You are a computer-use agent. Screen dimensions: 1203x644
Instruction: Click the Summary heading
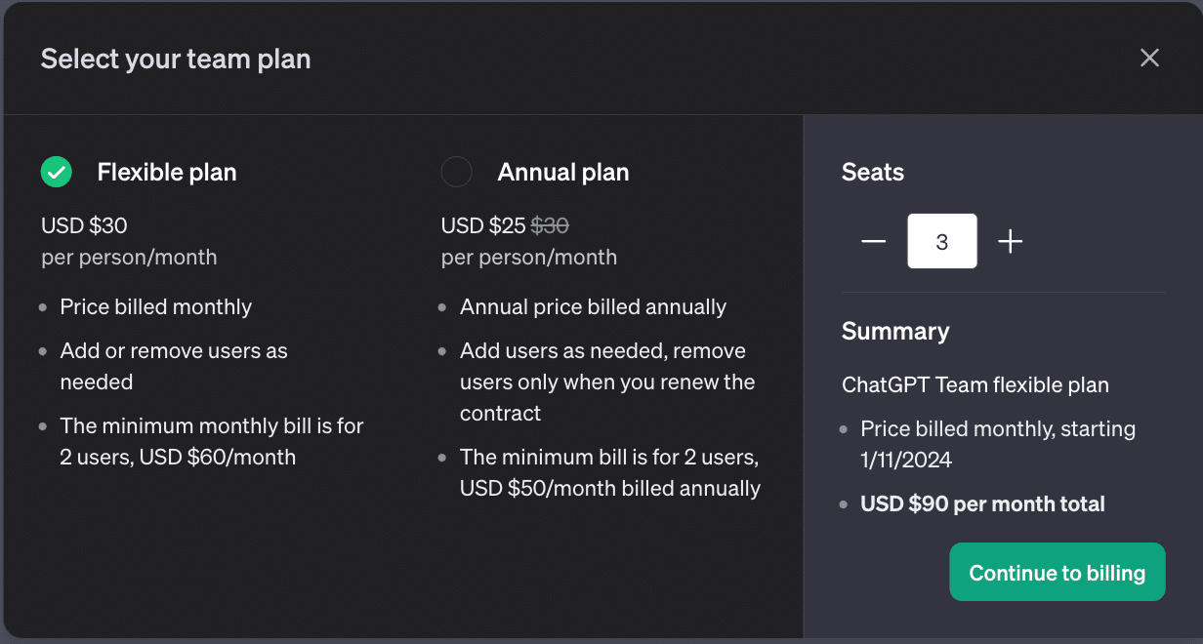(895, 331)
